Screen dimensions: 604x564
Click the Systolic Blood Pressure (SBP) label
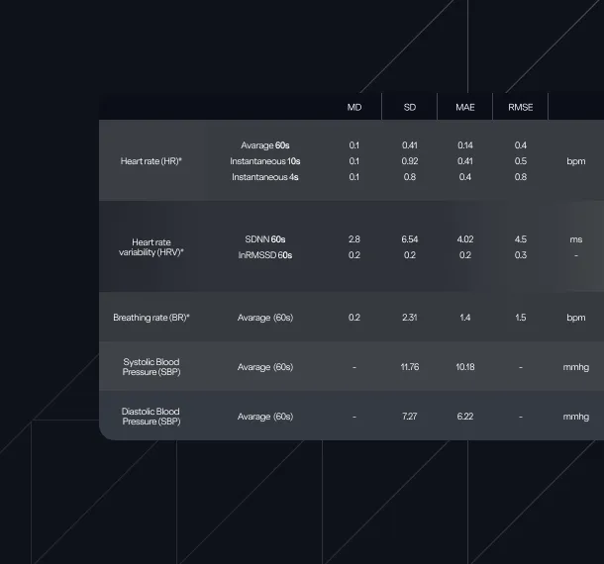click(151, 367)
